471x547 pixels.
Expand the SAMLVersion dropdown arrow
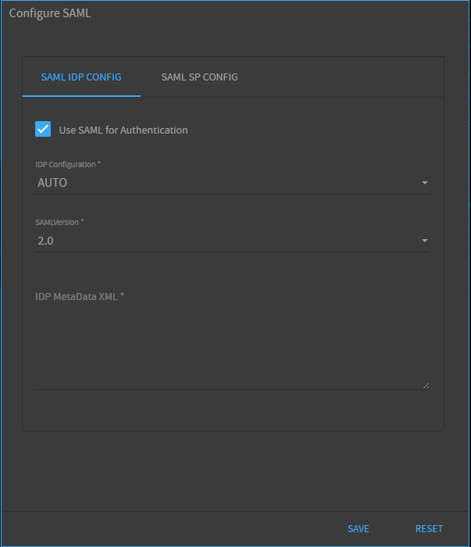425,241
